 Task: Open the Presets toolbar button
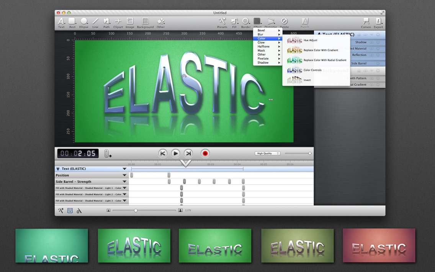point(222,23)
